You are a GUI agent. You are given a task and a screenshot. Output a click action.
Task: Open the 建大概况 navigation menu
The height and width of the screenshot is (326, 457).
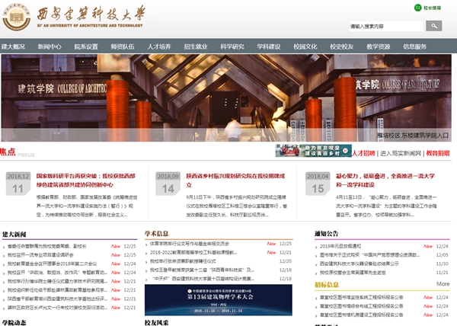coord(13,46)
